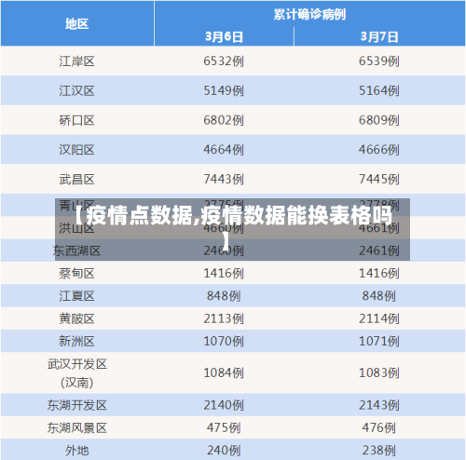The height and width of the screenshot is (460, 466).
Task: Click the 武汉开发区(汉南) row label
Action: 77,373
